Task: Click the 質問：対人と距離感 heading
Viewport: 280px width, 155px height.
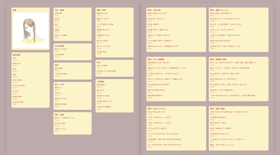Action: [156, 59]
